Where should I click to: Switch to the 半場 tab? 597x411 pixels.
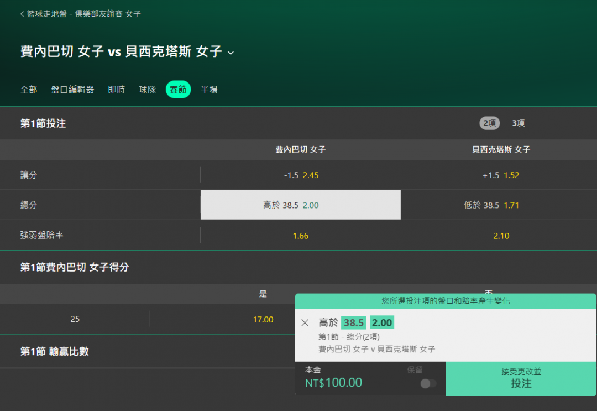pyautogui.click(x=209, y=90)
